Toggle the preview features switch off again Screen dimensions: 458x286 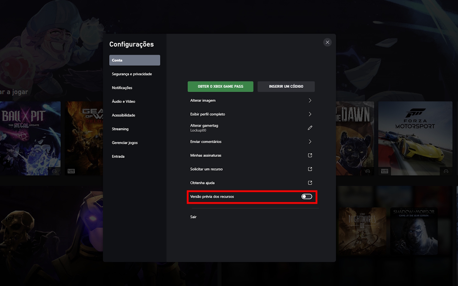click(x=307, y=196)
